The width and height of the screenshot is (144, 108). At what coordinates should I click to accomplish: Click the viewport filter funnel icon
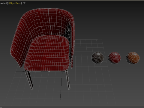click(x=24, y=3)
